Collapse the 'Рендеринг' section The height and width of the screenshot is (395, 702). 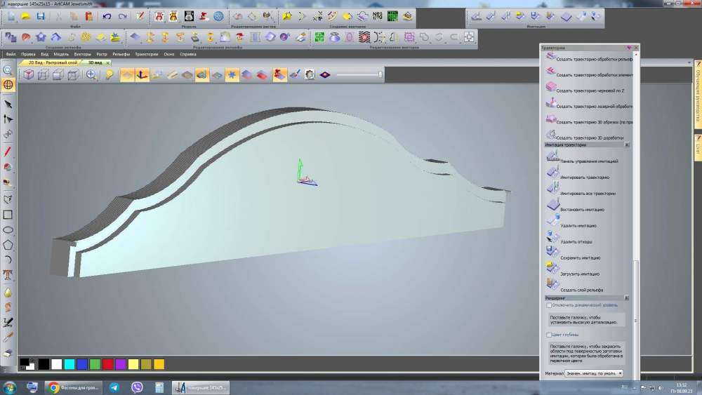tap(627, 298)
